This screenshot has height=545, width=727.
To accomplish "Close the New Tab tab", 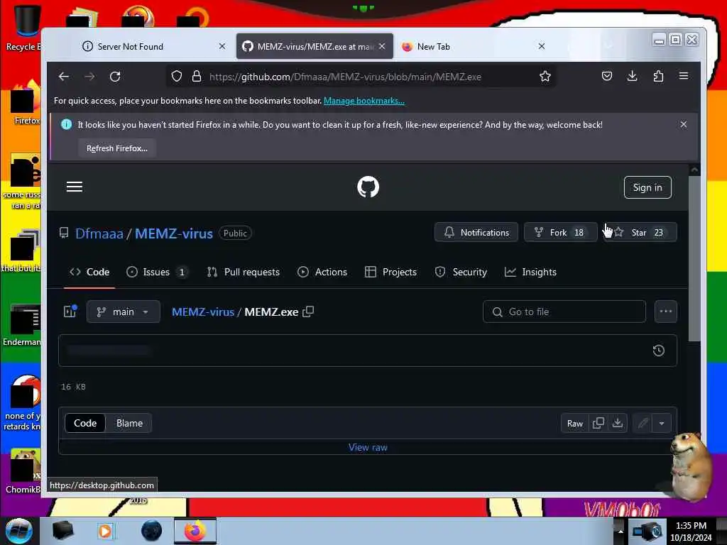I will tap(542, 46).
